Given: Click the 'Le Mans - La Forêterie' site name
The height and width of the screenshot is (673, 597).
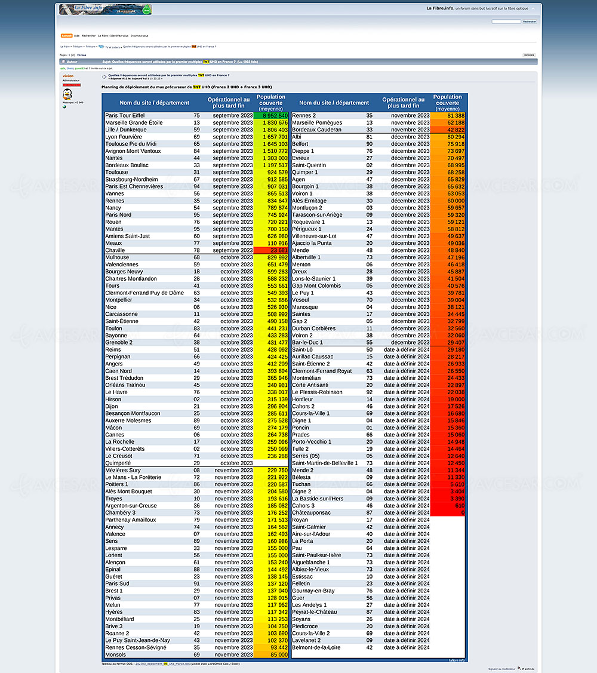Looking at the screenshot, I should 134,477.
